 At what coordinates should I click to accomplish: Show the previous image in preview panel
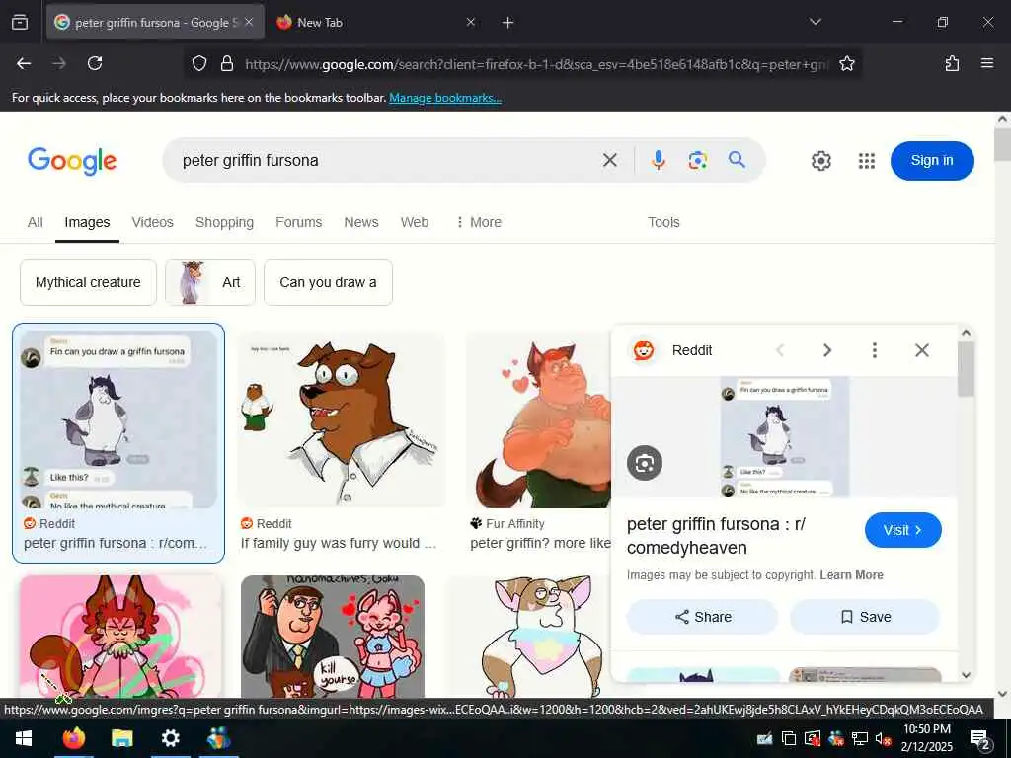click(x=780, y=350)
